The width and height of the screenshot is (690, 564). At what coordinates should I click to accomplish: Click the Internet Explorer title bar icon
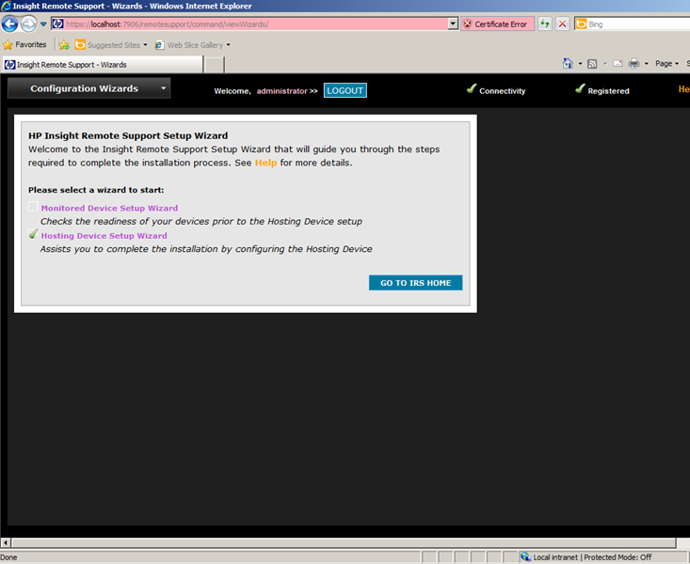click(x=7, y=7)
